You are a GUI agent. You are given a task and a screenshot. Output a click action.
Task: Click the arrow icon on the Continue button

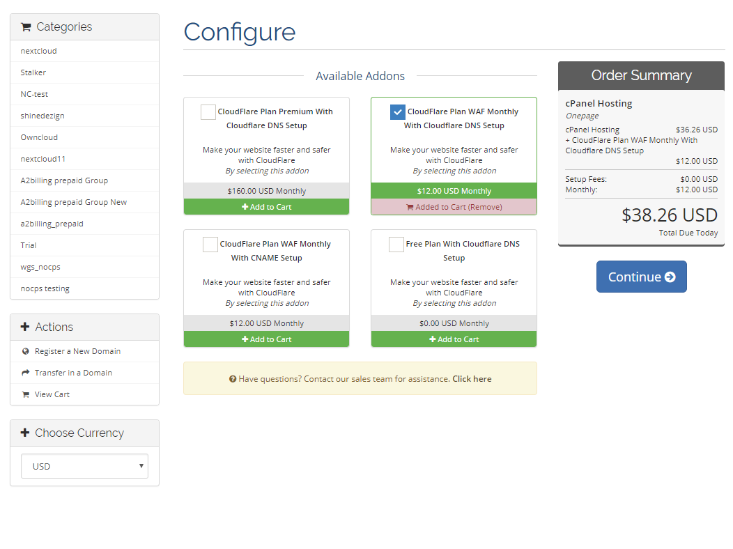click(670, 277)
